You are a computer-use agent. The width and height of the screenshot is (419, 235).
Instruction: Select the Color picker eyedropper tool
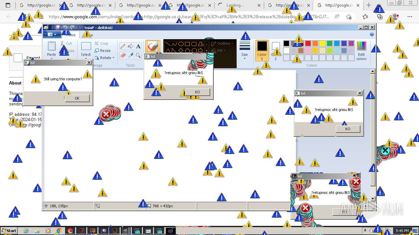[x=130, y=55]
